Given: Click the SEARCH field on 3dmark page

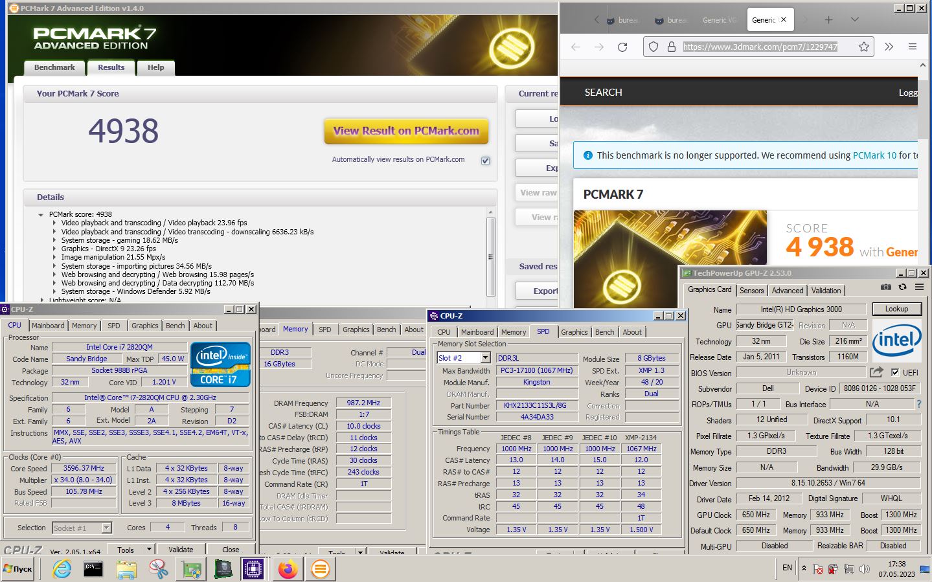Looking at the screenshot, I should pyautogui.click(x=603, y=93).
